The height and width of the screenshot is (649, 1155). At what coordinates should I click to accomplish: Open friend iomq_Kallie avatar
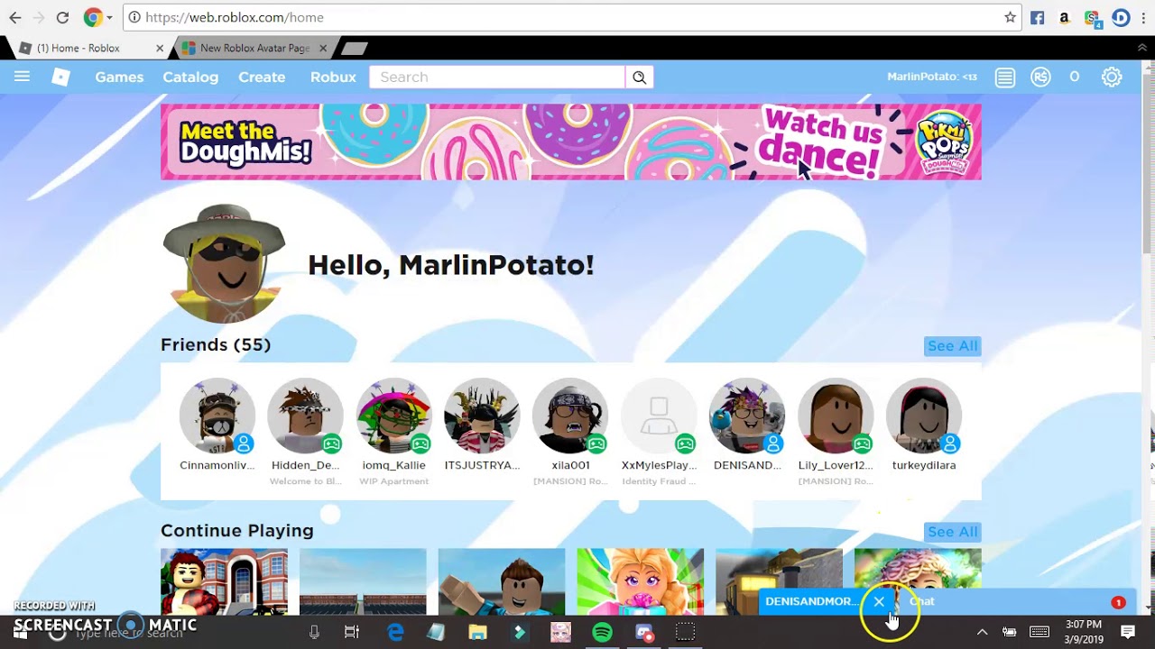pos(394,416)
